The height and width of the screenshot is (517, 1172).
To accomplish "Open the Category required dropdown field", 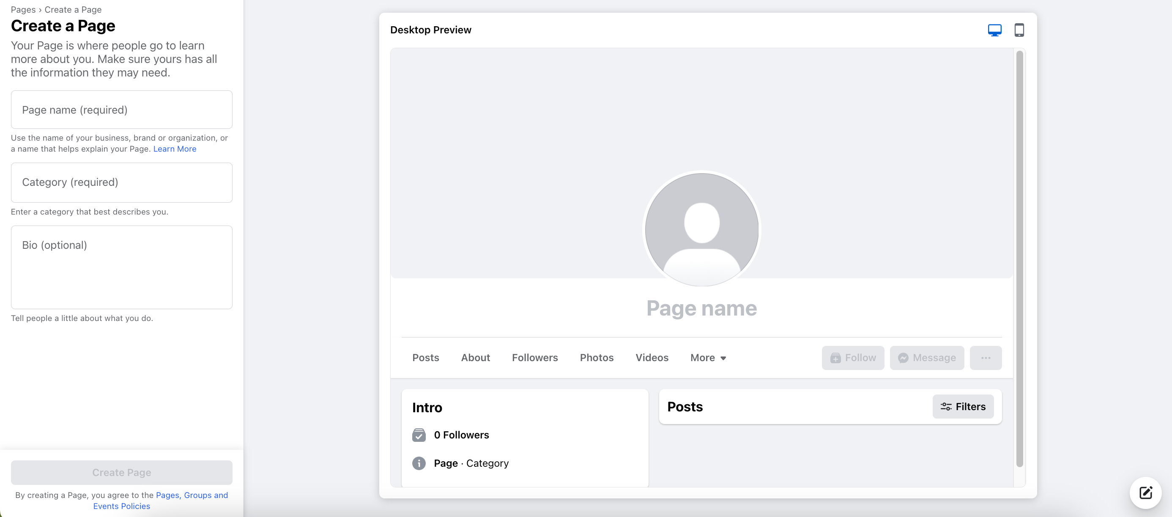I will pos(121,182).
